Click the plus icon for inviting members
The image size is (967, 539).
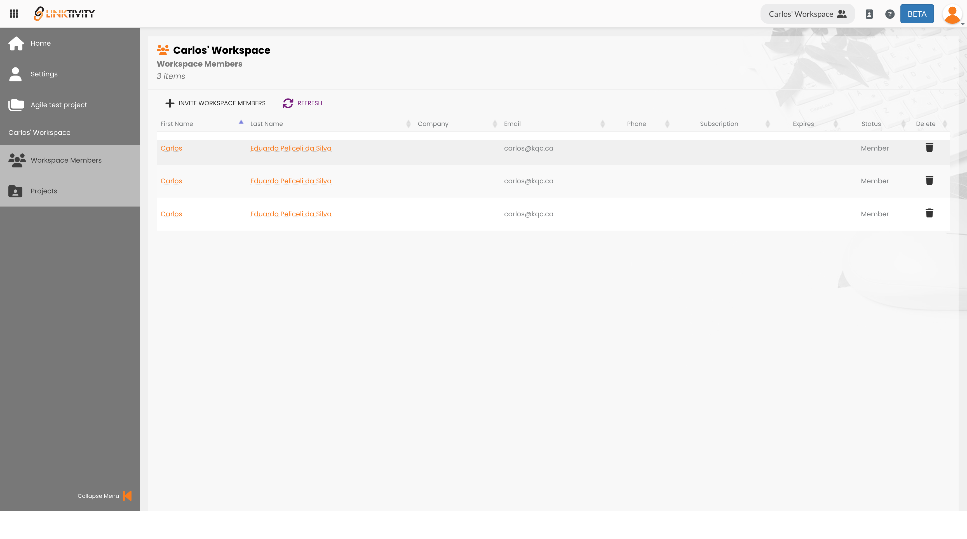point(170,103)
